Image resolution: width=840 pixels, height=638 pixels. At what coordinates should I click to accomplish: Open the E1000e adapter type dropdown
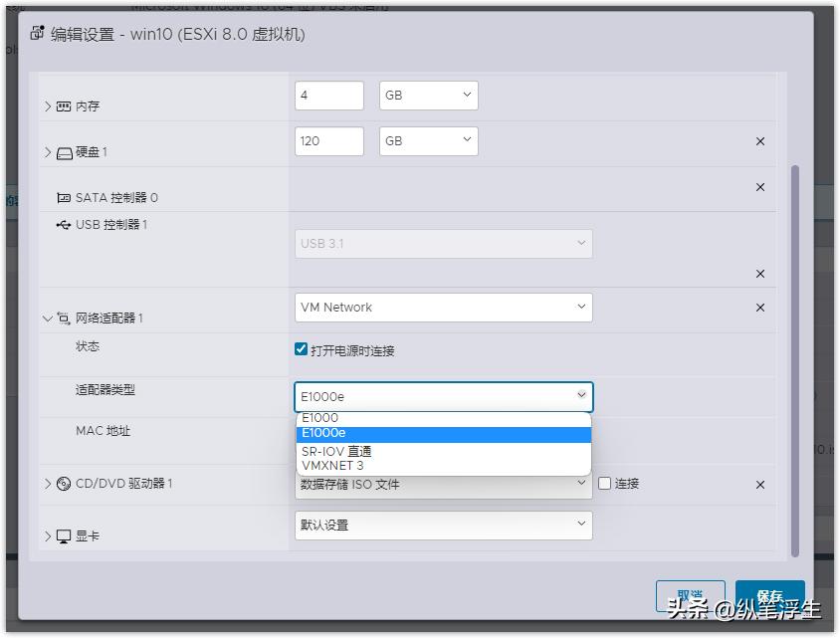tap(444, 397)
